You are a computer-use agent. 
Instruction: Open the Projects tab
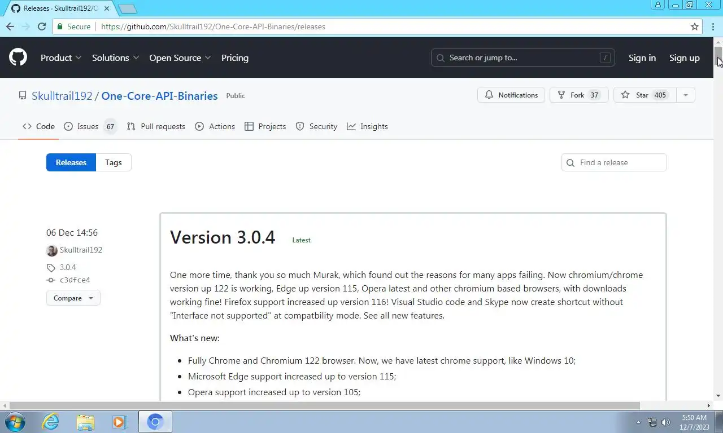[x=265, y=126]
